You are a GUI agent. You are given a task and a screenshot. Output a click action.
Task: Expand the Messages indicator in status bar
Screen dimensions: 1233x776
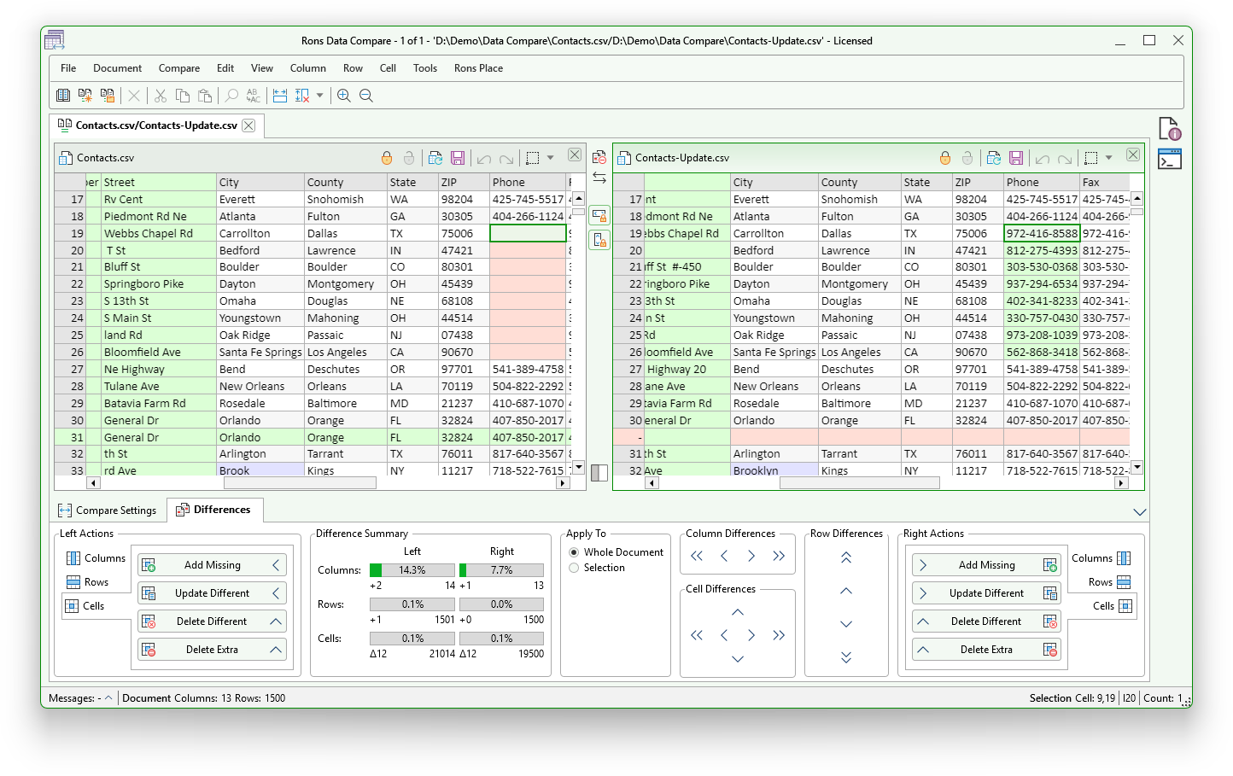[x=108, y=698]
